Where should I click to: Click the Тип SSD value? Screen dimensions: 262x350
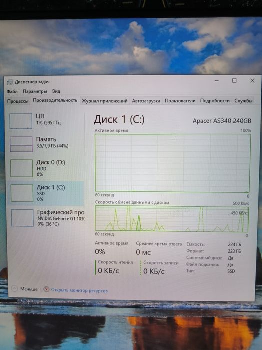point(231,271)
